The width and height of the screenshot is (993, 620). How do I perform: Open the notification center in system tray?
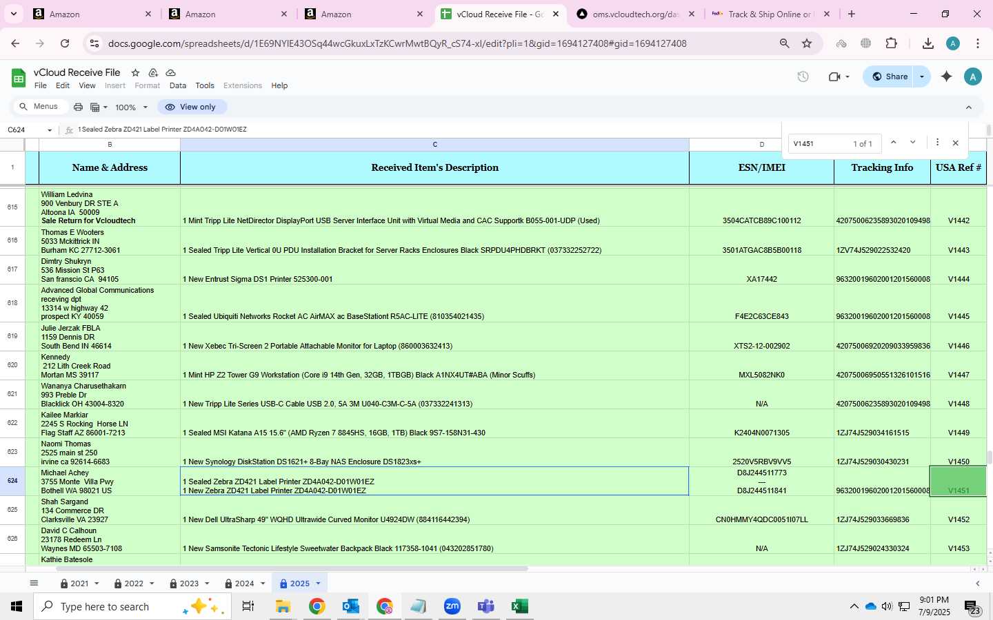click(x=972, y=607)
